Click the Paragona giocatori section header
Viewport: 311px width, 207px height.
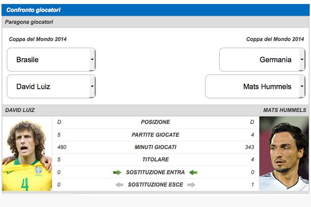[x=29, y=22]
